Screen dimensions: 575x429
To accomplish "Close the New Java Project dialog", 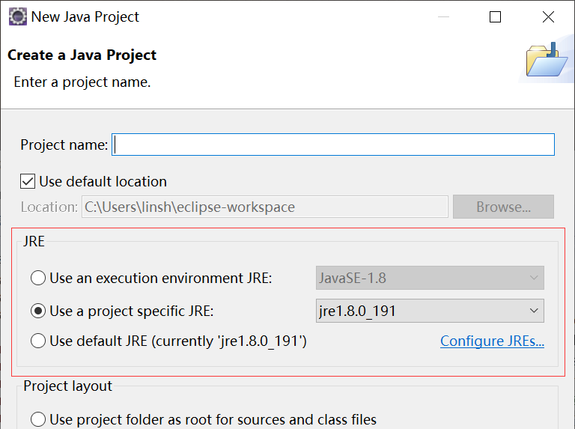I will click(x=548, y=17).
